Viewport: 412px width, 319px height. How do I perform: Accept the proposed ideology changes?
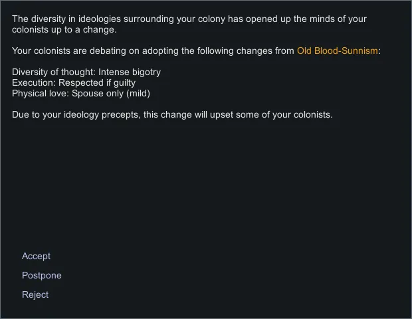click(36, 256)
